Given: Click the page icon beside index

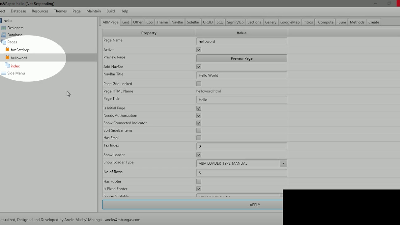Looking at the screenshot, I should click(7, 65).
